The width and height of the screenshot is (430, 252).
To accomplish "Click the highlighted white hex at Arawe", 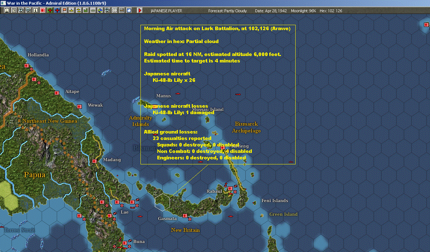I will pyautogui.click(x=162, y=202).
